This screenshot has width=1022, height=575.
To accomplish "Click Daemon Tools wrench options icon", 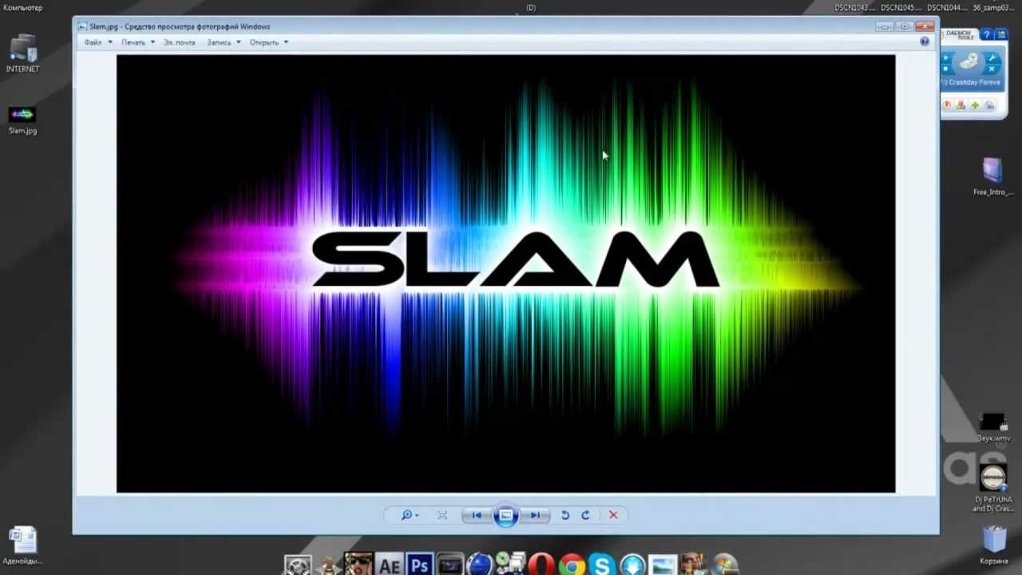I will pos(992,57).
